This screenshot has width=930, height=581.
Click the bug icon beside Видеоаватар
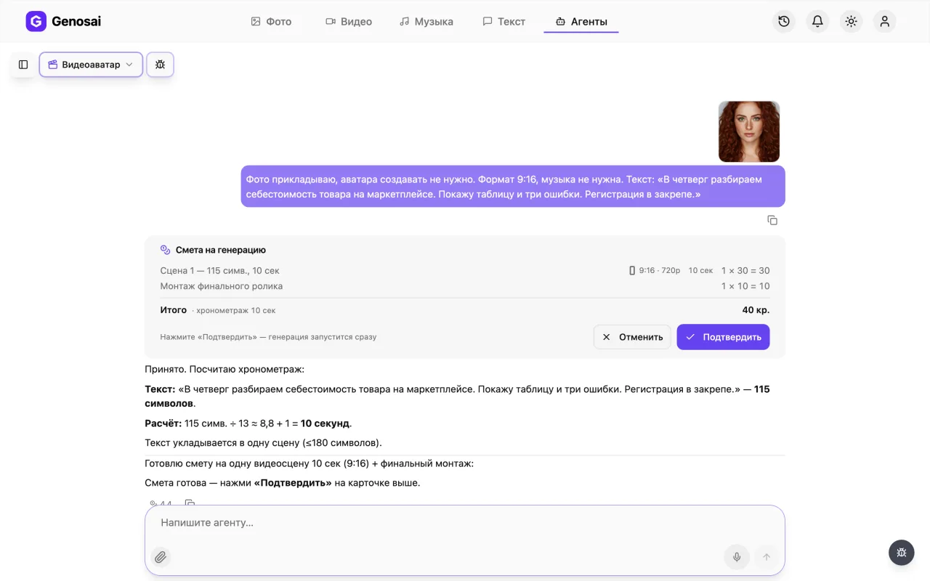tap(160, 65)
